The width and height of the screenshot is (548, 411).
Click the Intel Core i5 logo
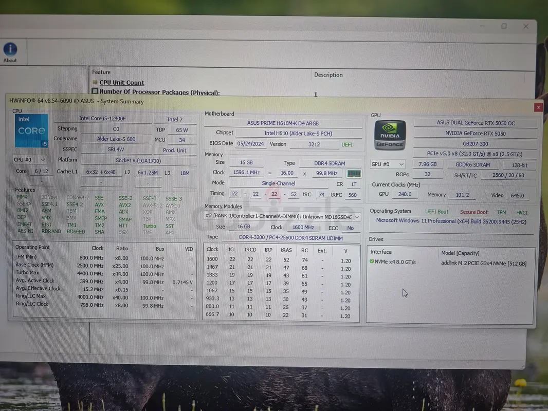[31, 130]
